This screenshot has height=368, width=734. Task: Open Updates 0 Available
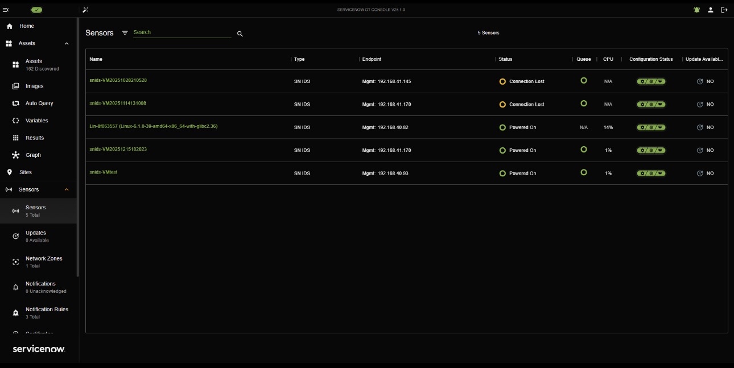coord(39,236)
